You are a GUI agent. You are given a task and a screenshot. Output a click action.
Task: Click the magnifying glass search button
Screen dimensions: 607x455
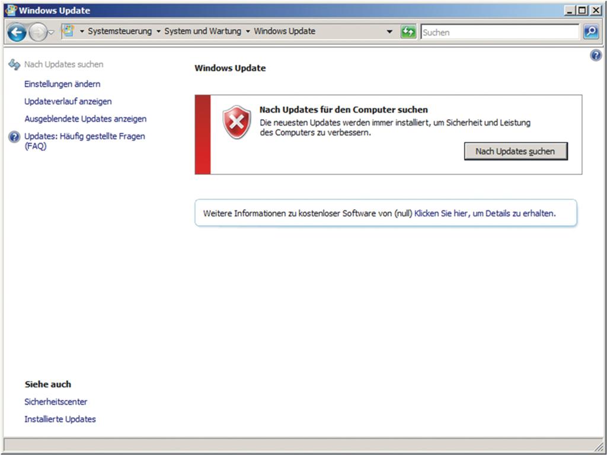click(591, 32)
